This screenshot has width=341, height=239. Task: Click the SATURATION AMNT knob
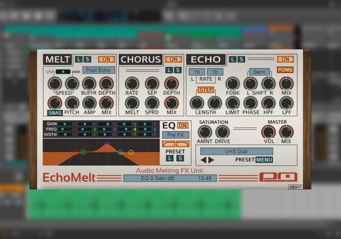(x=205, y=132)
